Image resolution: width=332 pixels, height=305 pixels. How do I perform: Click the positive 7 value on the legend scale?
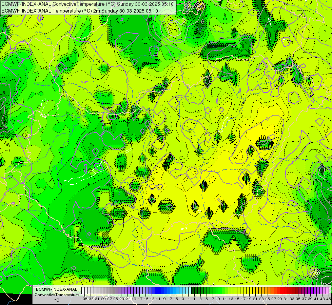coord(213,299)
